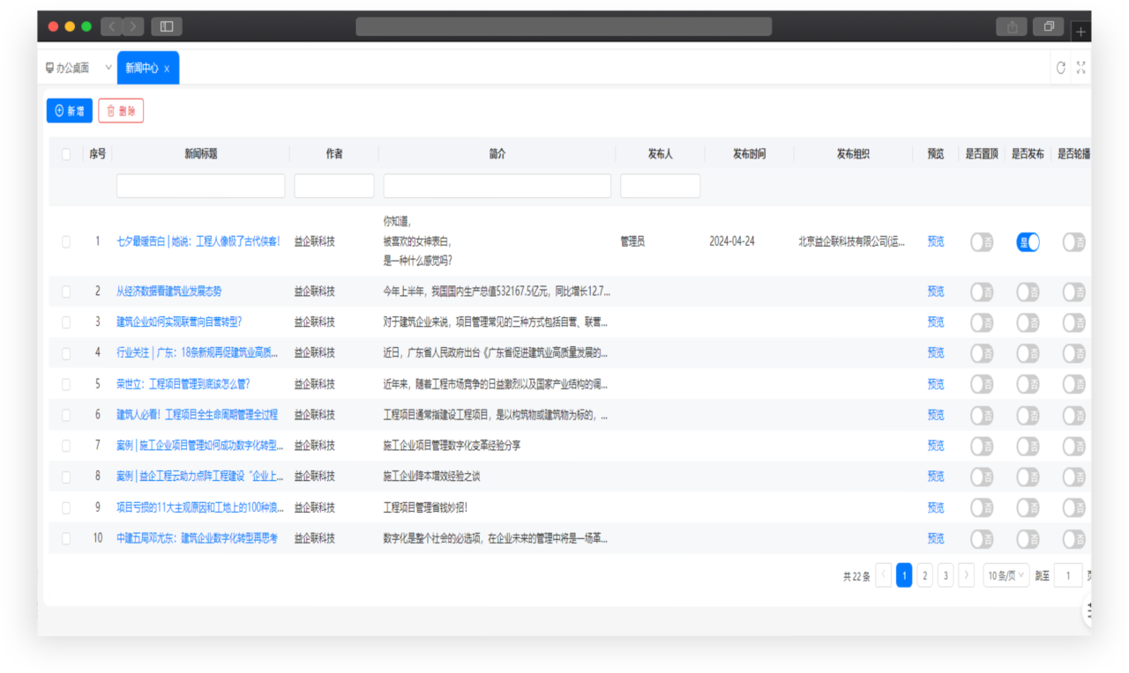This screenshot has height=673, width=1129.
Task: Open the browser share icon
Action: 1012,26
